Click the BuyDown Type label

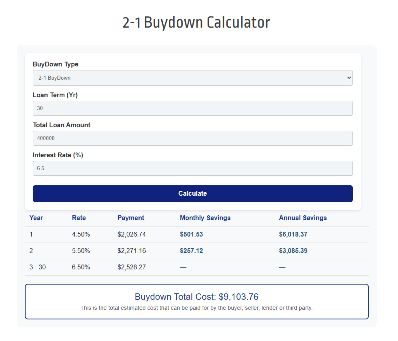click(x=55, y=64)
